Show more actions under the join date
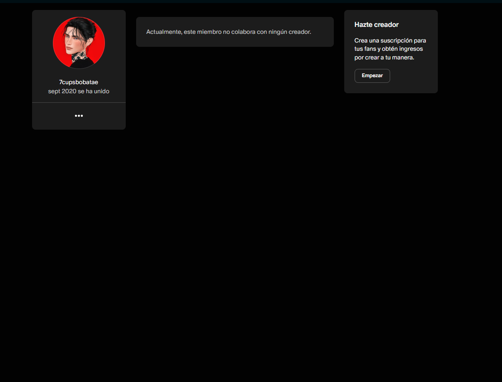The height and width of the screenshot is (382, 502). pyautogui.click(x=79, y=116)
